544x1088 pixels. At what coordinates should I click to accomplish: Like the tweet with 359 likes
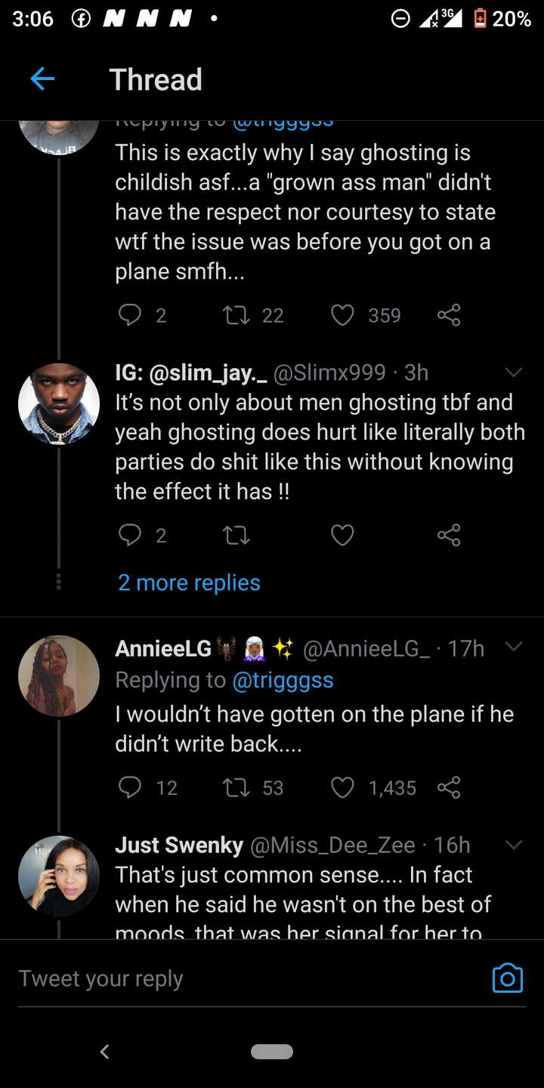(x=343, y=314)
